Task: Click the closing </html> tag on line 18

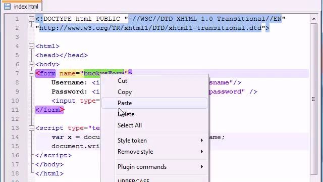Action: click(49, 173)
